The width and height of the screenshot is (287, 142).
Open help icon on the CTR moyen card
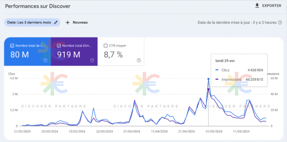pyautogui.click(x=139, y=61)
